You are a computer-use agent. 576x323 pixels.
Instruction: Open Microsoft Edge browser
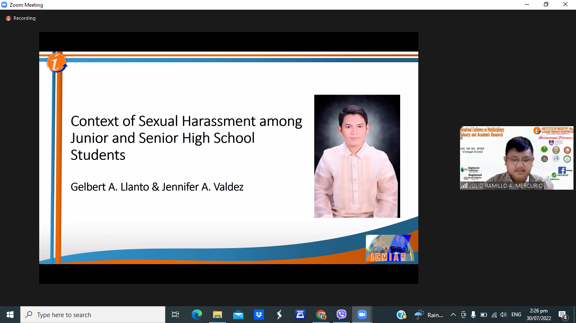(196, 315)
